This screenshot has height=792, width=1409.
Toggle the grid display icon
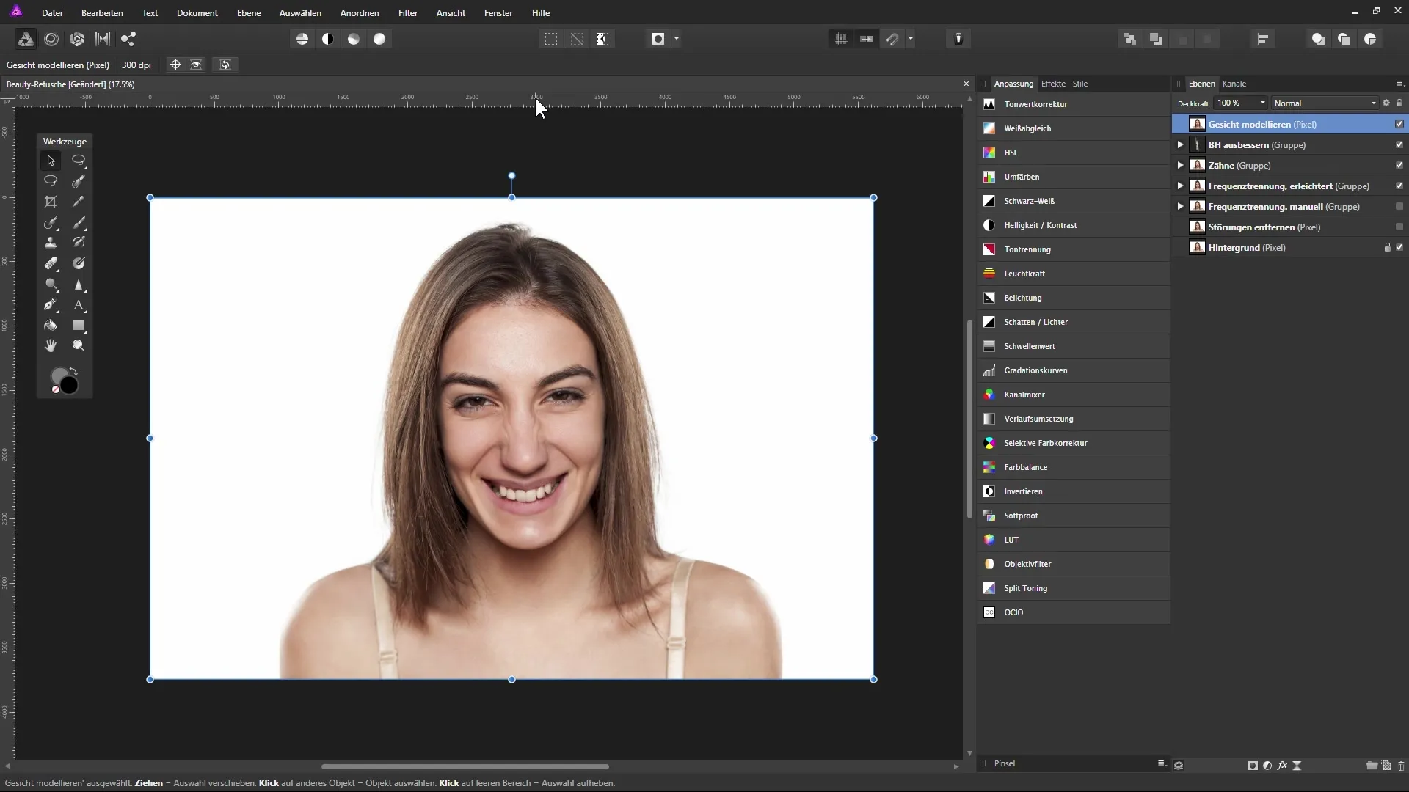841,39
